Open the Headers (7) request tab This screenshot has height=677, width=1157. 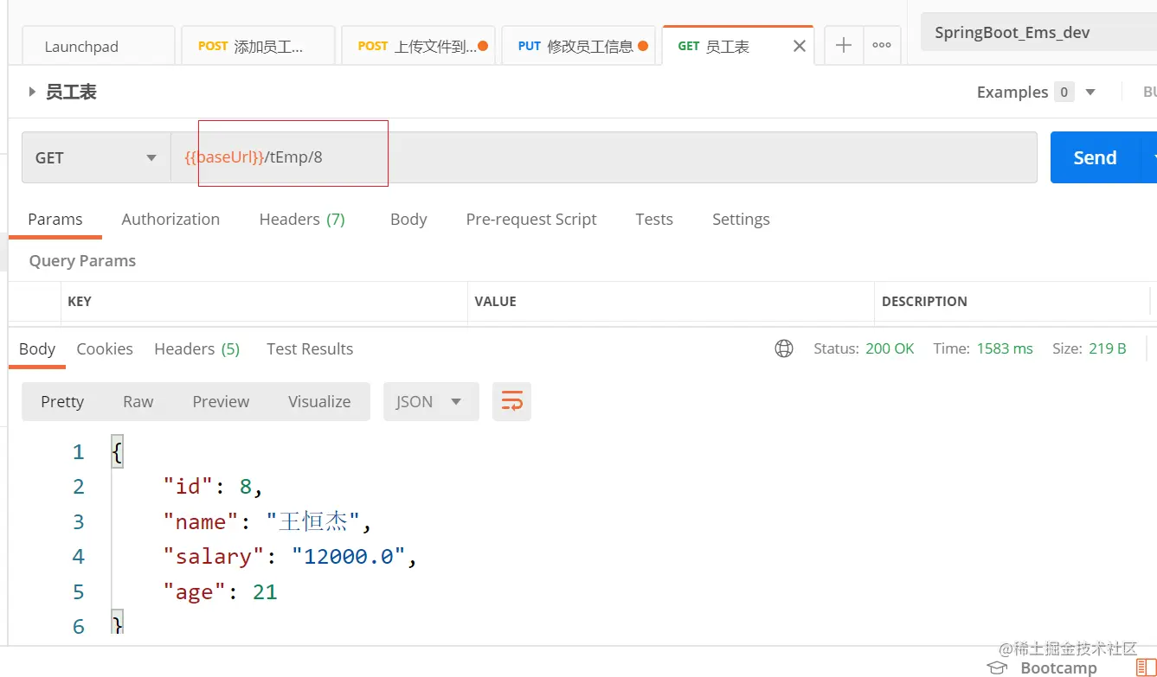(301, 219)
